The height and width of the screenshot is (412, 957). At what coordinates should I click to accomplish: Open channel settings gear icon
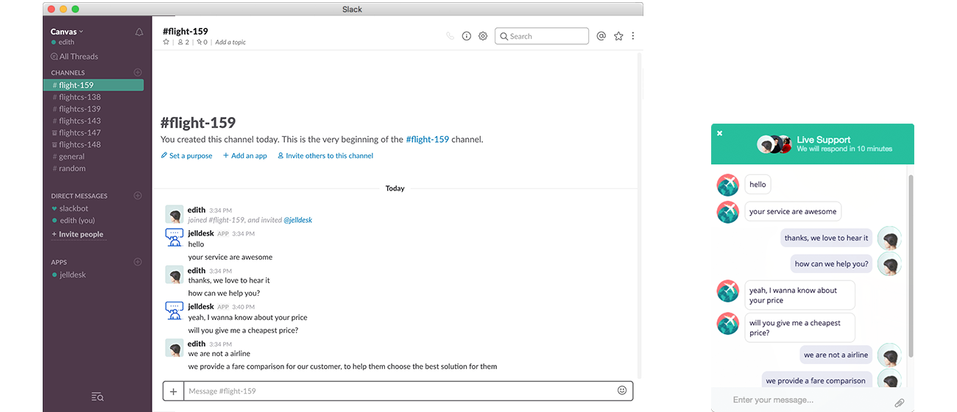pyautogui.click(x=483, y=36)
